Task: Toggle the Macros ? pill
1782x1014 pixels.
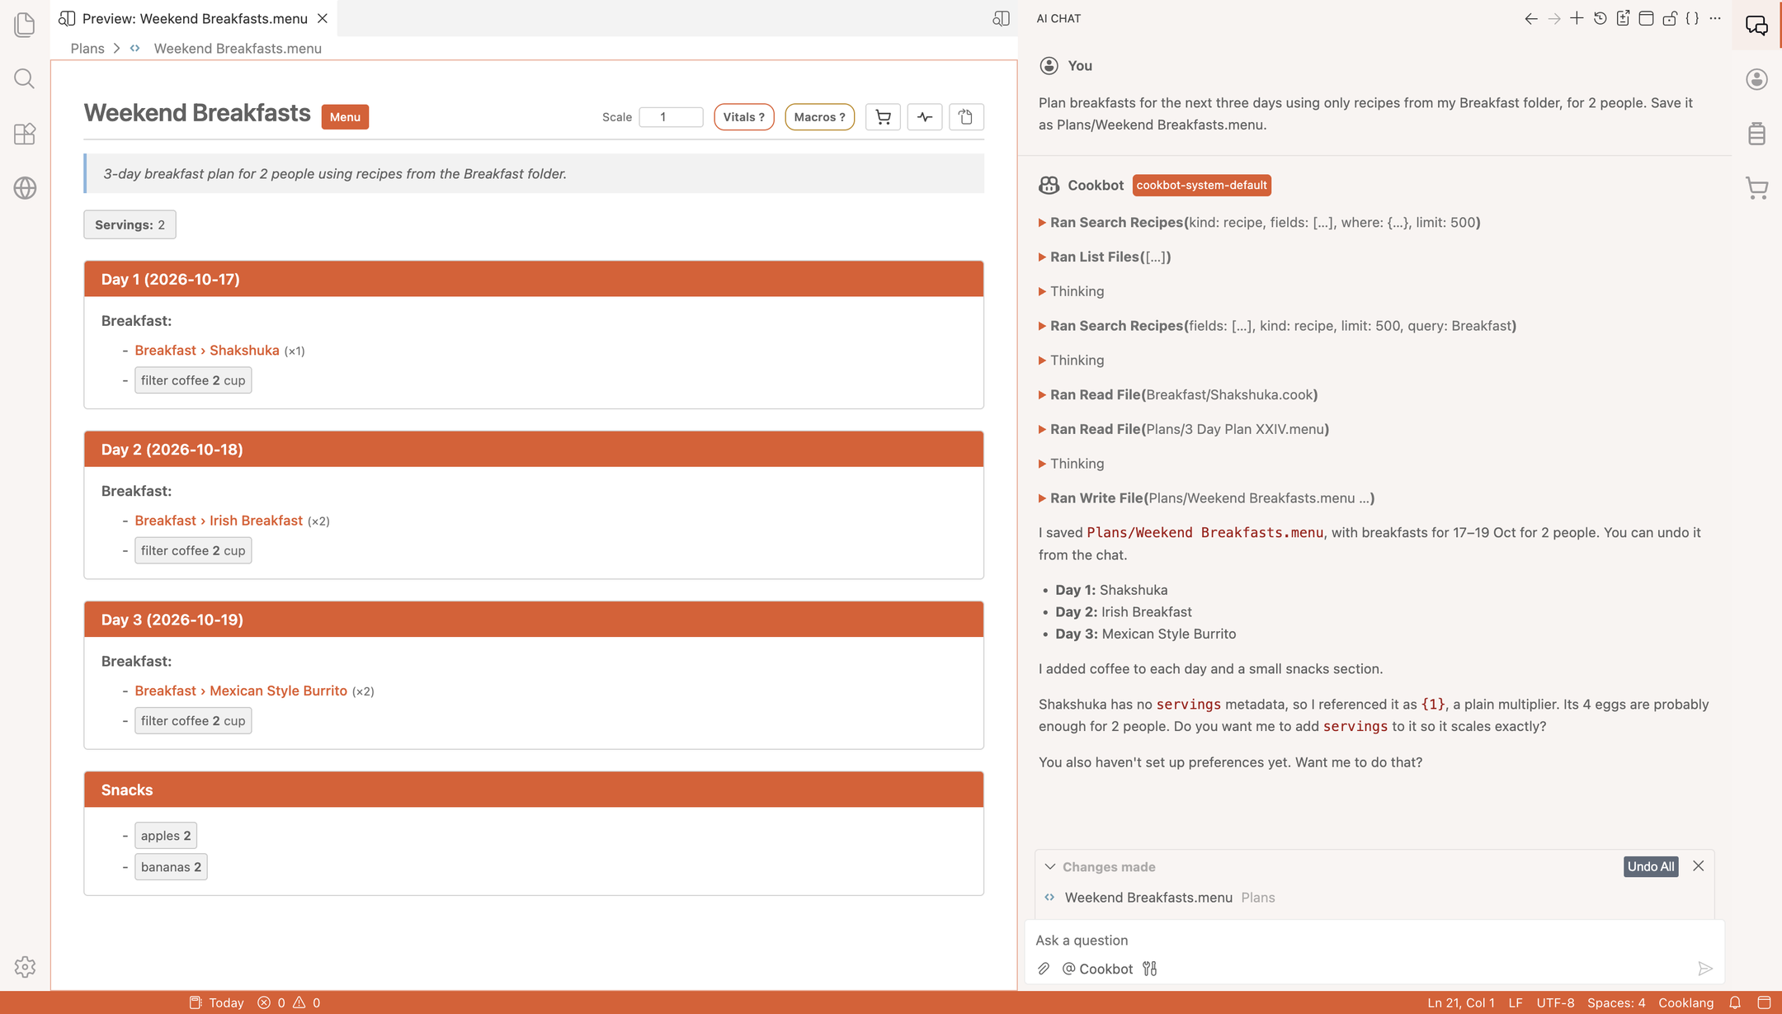Action: (819, 117)
